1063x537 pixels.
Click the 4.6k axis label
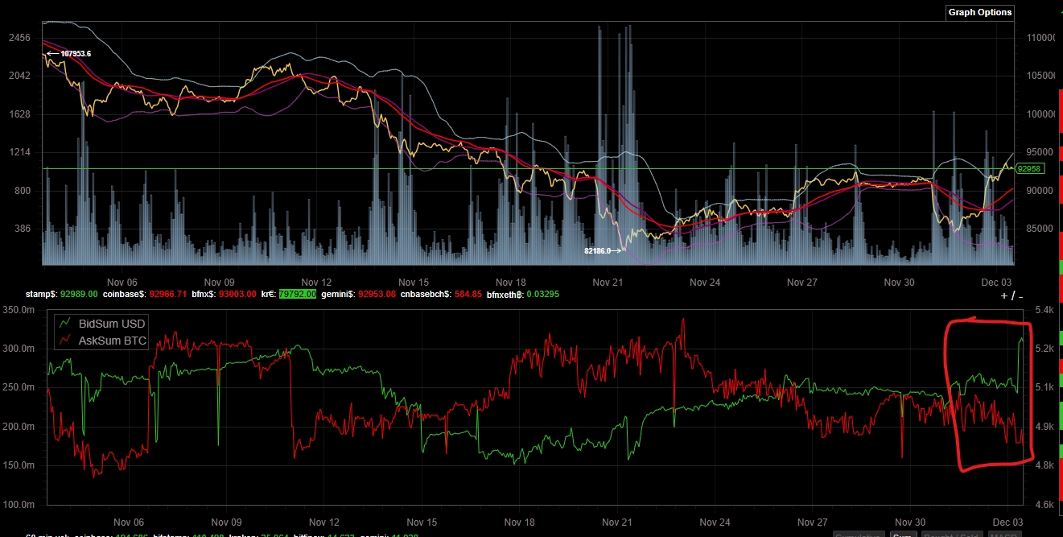coord(1044,505)
